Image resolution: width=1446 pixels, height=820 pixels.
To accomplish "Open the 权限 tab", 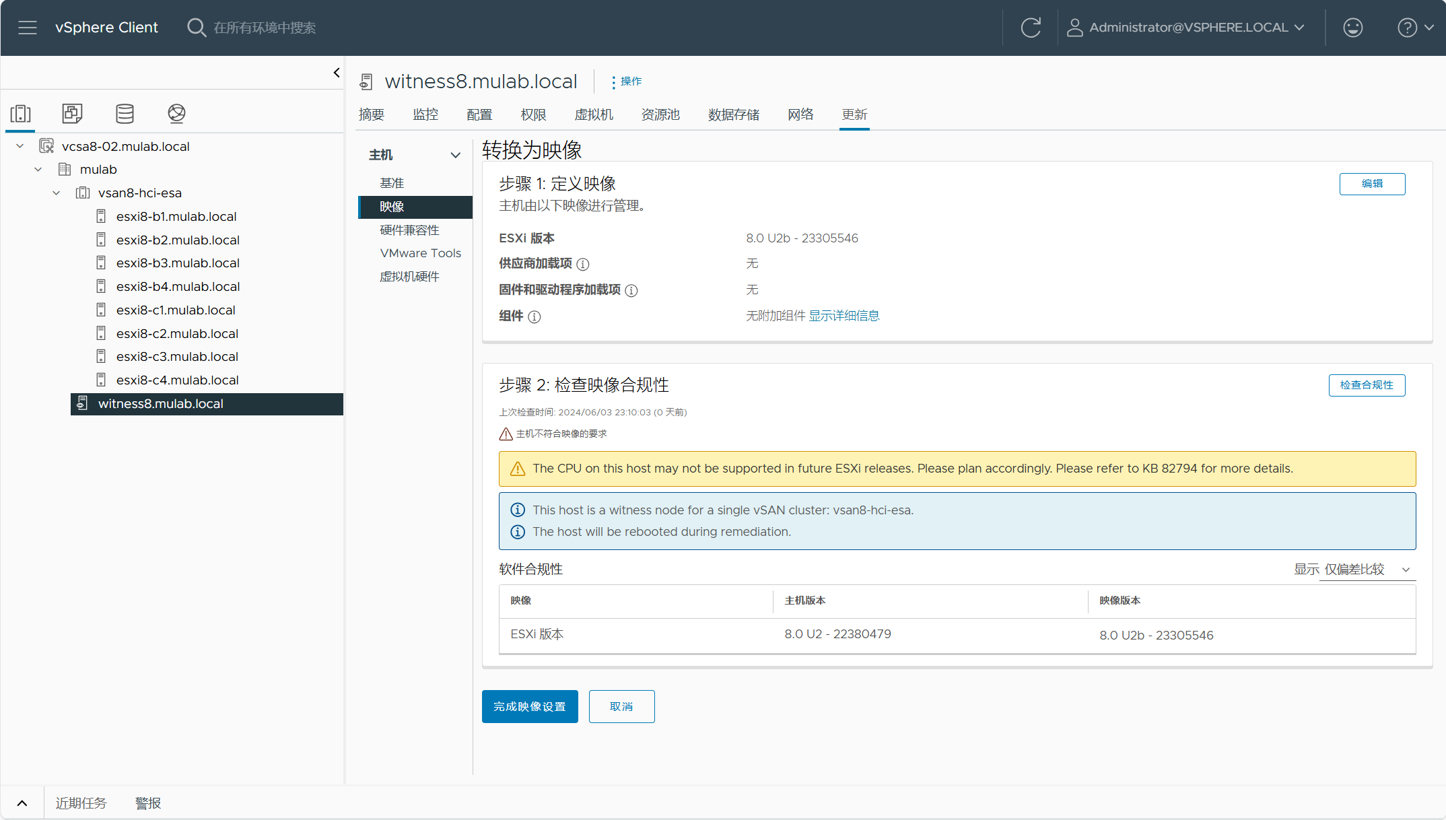I will (x=533, y=114).
